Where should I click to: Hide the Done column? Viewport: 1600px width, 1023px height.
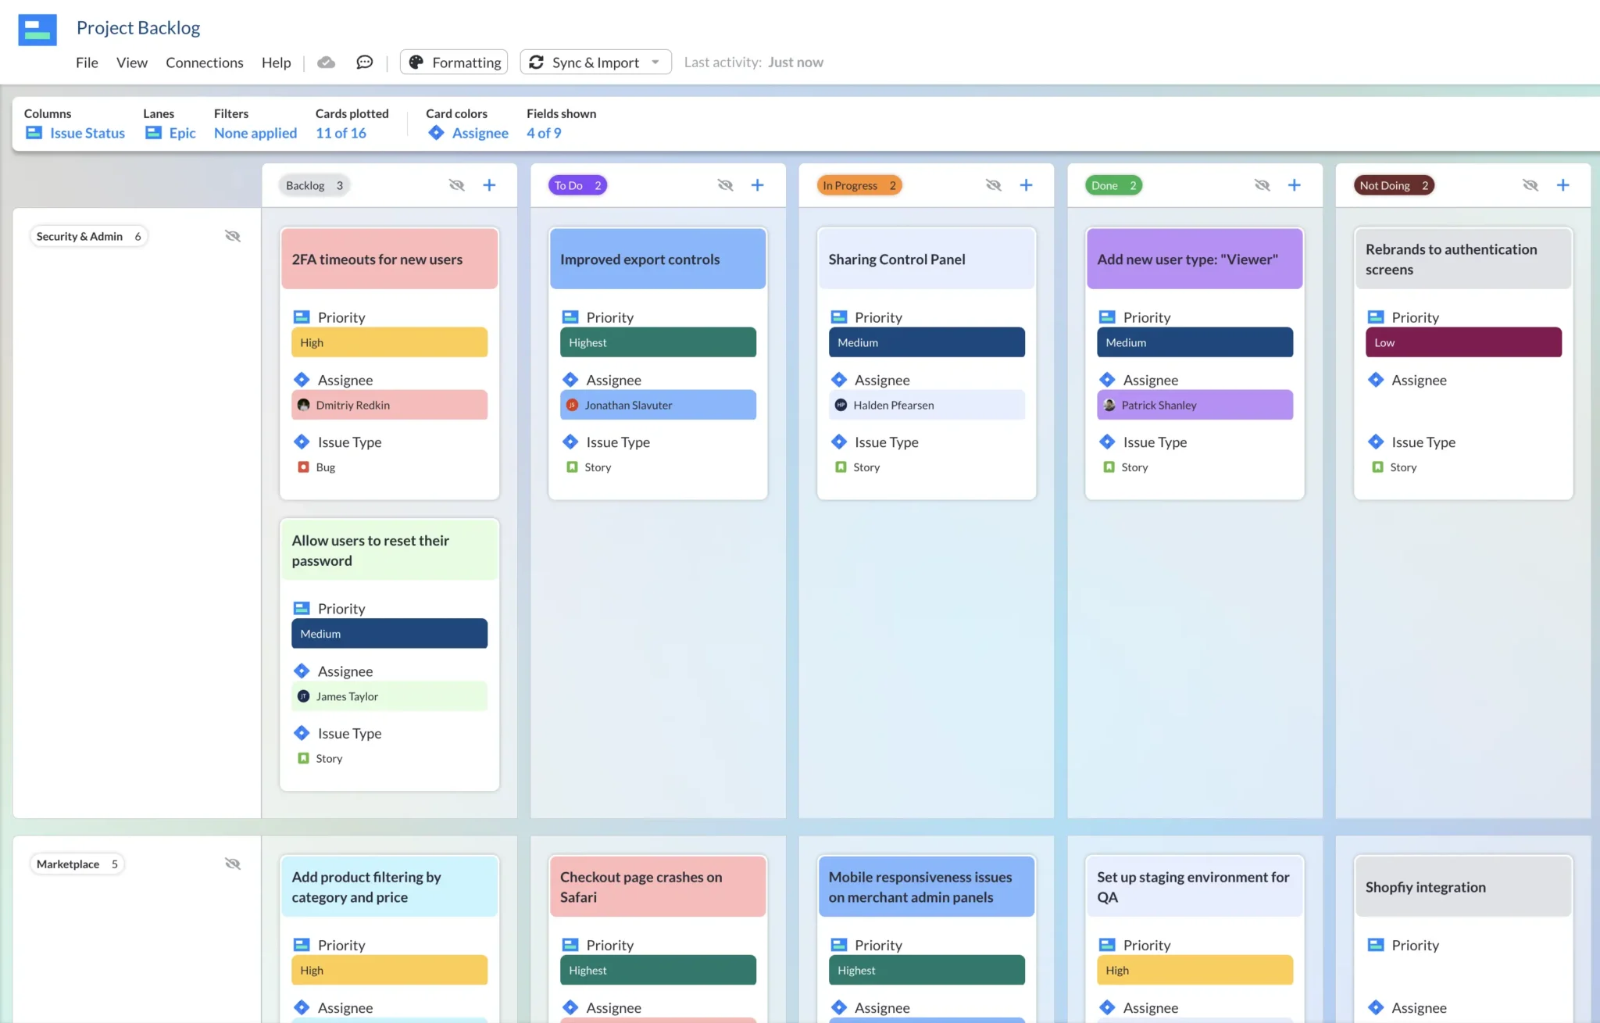point(1262,185)
